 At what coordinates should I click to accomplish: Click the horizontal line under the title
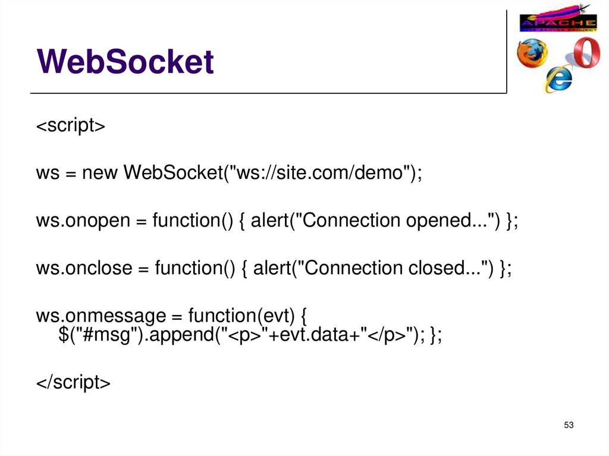(x=268, y=93)
